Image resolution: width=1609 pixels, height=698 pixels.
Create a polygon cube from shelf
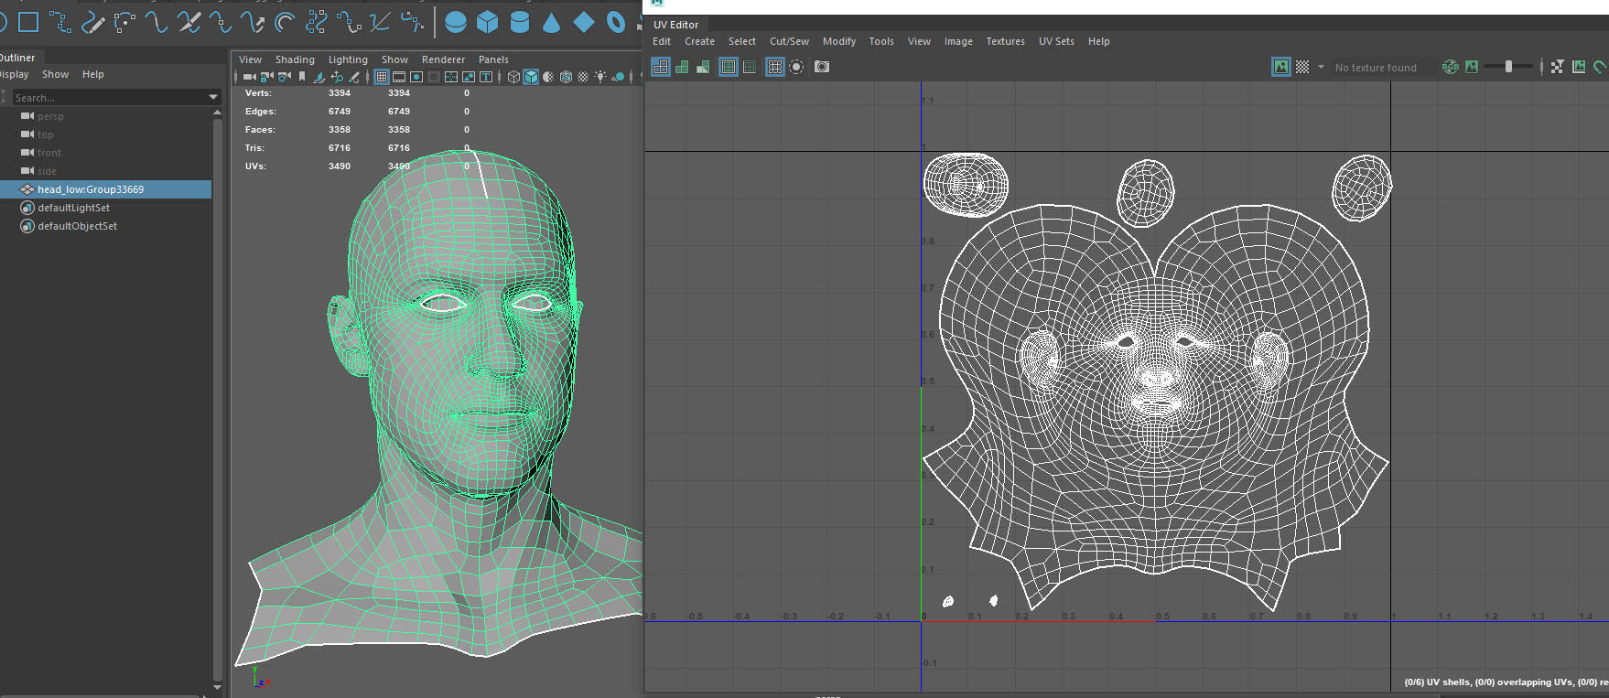488,22
